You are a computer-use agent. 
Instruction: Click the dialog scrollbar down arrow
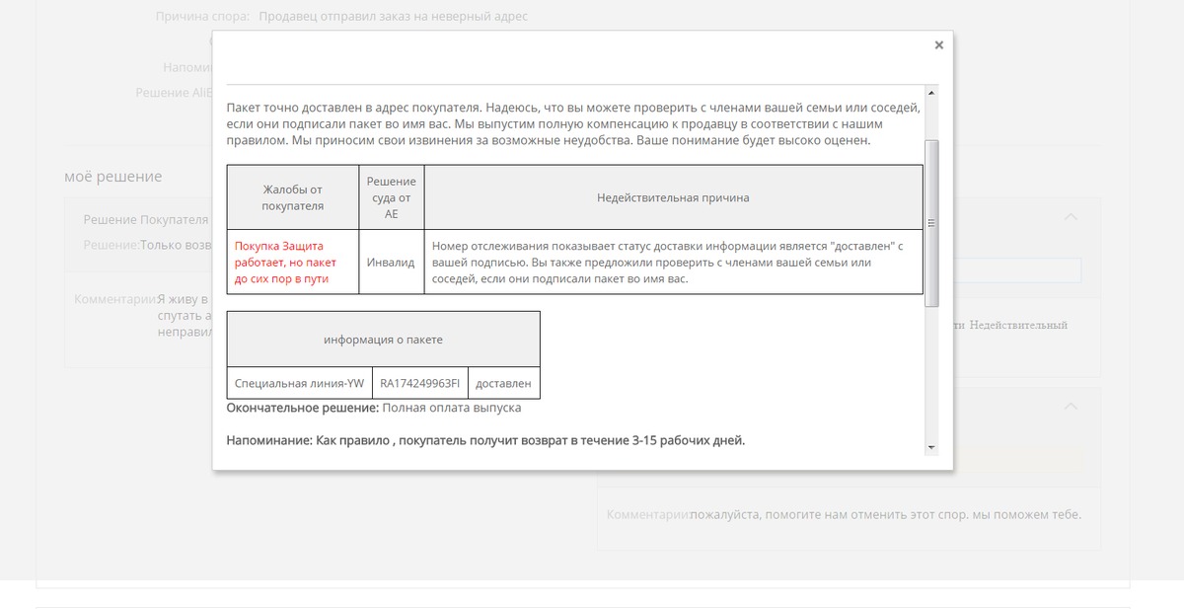pos(931,448)
